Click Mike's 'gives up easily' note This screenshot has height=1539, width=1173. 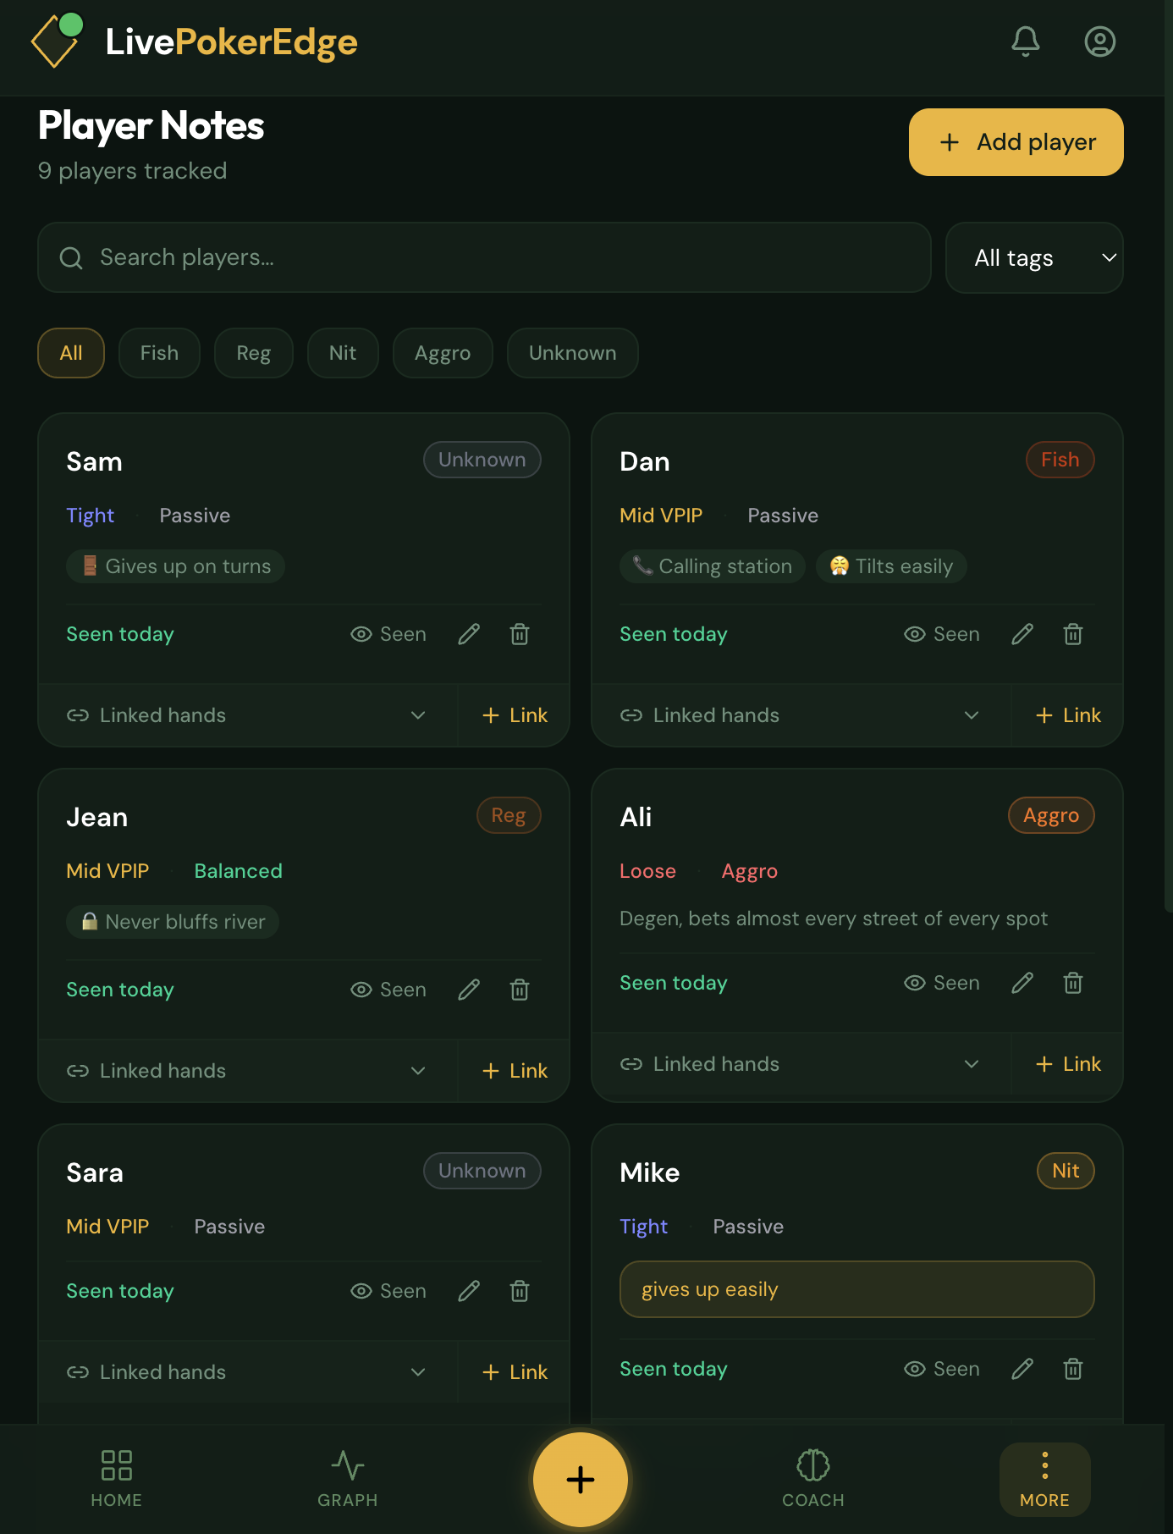click(x=856, y=1289)
